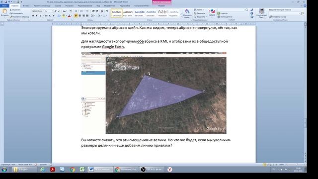318x179 pixels.
Task: Switch to the Вид (View) tab
Action: pos(98,5)
